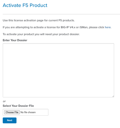Click the empty area of the file input box

[x=42, y=112]
